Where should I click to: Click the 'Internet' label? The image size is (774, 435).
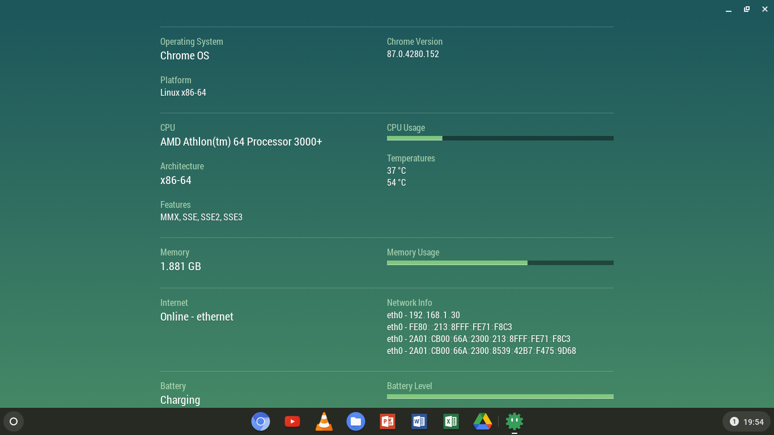(174, 302)
